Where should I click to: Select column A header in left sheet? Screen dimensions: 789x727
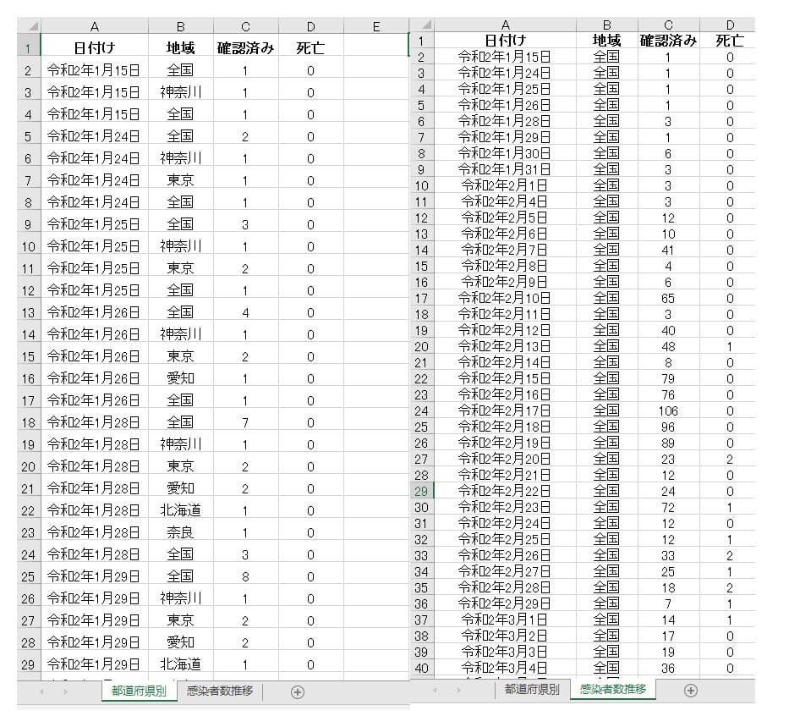point(95,26)
